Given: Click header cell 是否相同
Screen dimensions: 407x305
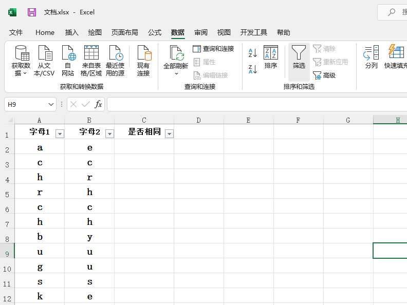Looking at the screenshot, I should (144, 131).
